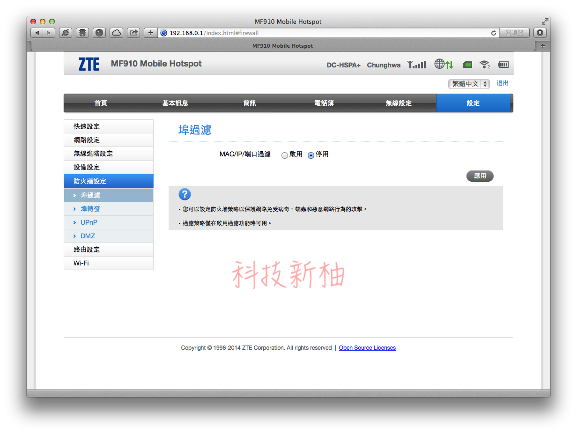This screenshot has width=577, height=434.
Task: Click the Chunghwa carrier name
Action: 384,65
